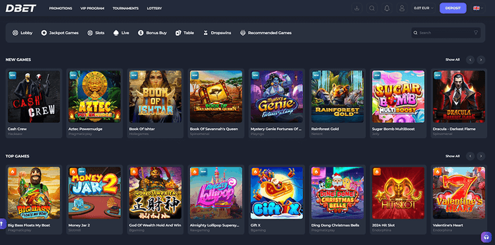
Task: Open the Gift X game thumbnail
Action: click(x=277, y=193)
